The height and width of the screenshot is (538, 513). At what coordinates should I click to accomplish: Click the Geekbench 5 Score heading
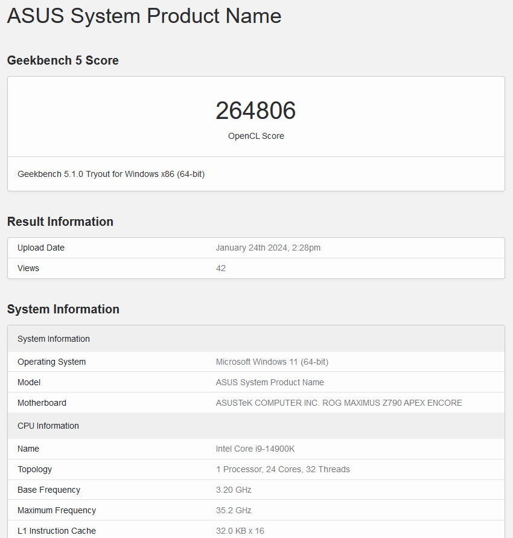63,60
